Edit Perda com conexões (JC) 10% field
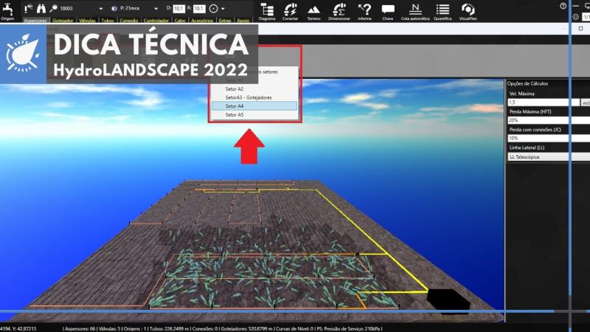The height and width of the screenshot is (332, 590). coord(549,138)
